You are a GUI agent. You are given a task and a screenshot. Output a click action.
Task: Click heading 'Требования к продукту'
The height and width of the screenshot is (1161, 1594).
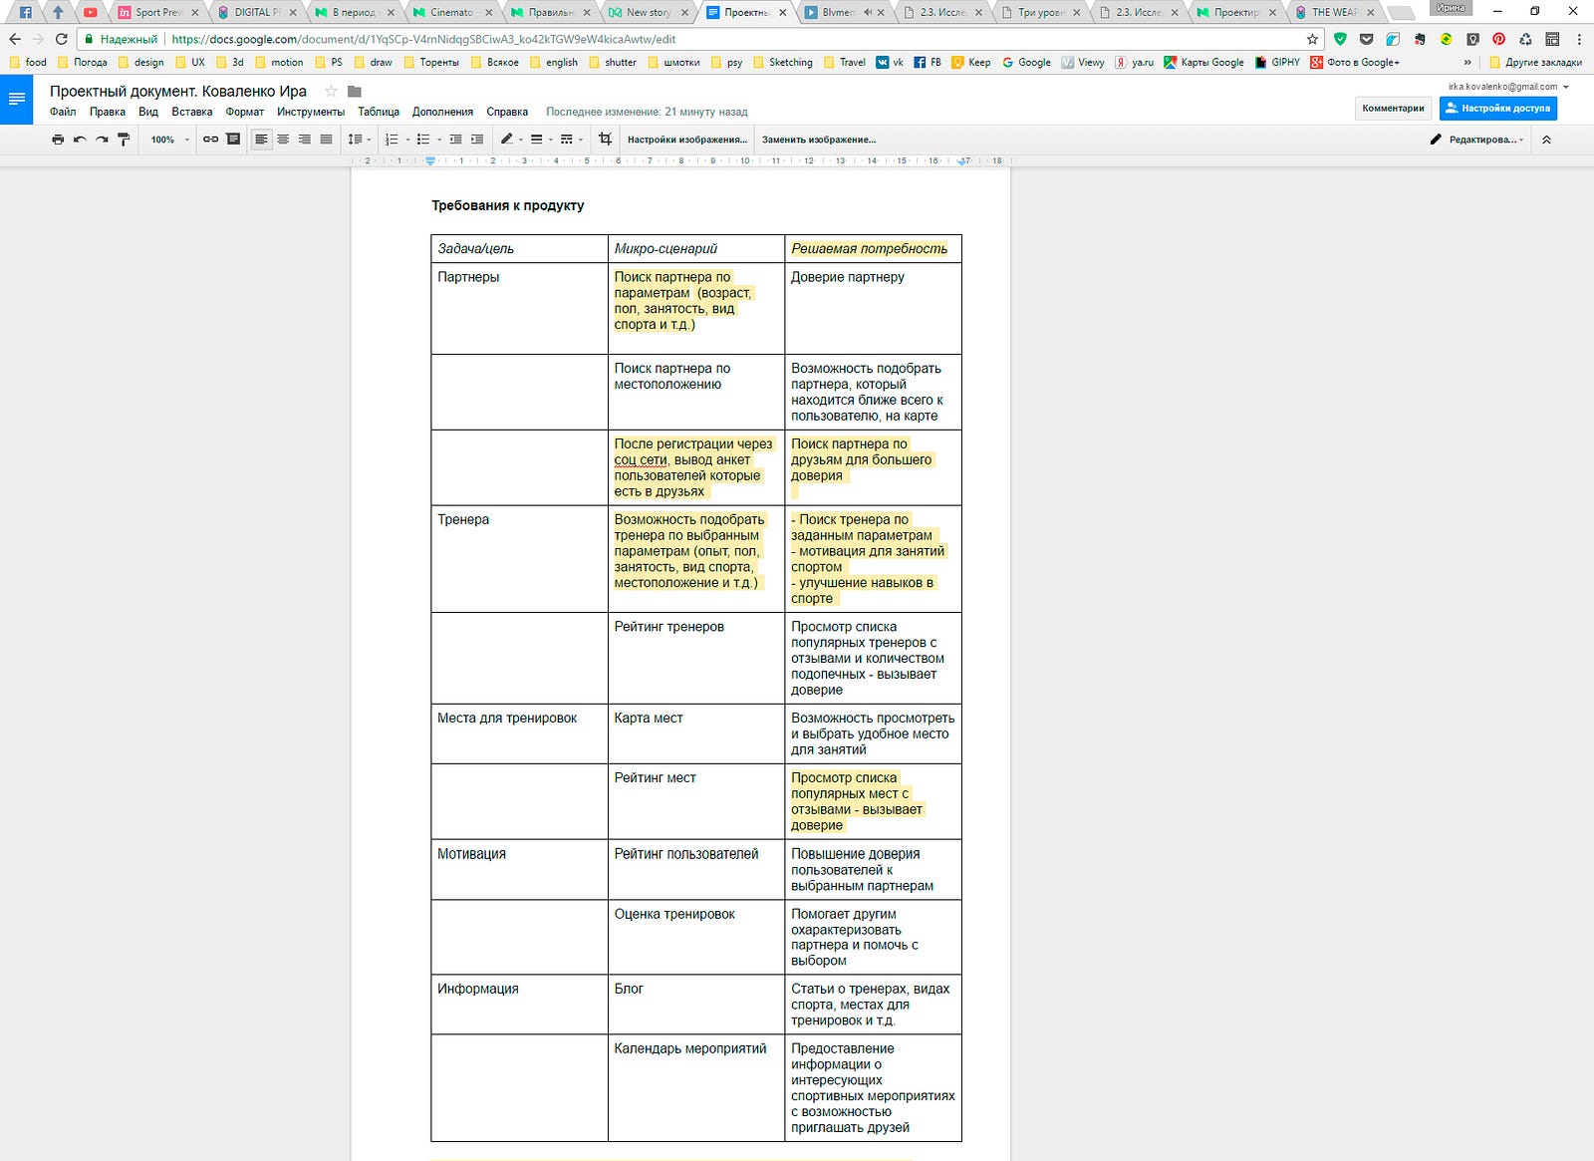pos(508,205)
